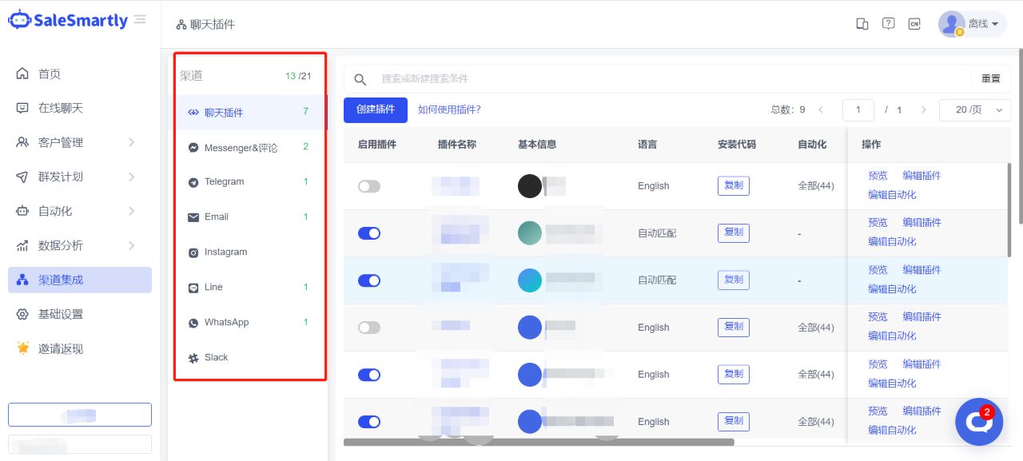This screenshot has width=1023, height=461.
Task: Open the help question mark icon
Action: 888,24
